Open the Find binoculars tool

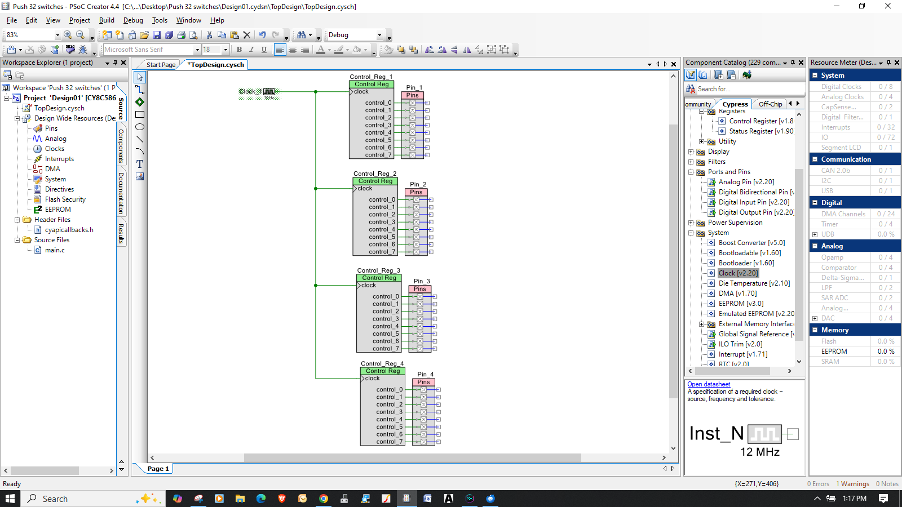tap(302, 35)
